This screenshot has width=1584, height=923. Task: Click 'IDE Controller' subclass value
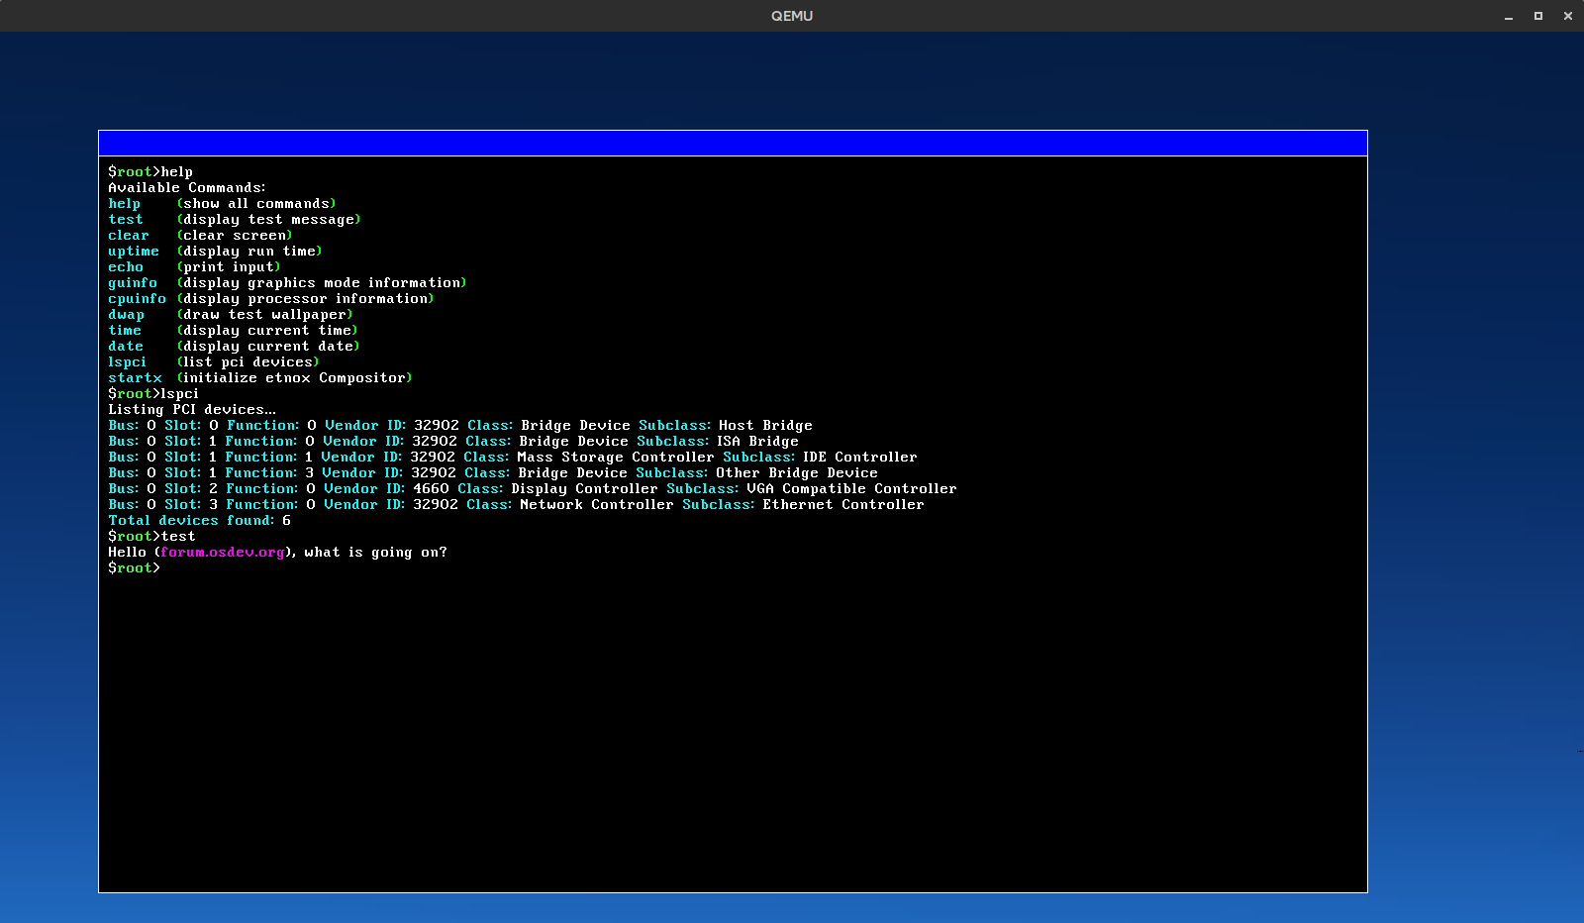860,458
